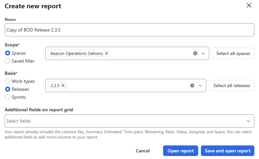The image size is (259, 159).
Task: Expand the spaces dropdown chevron
Action: [203, 53]
